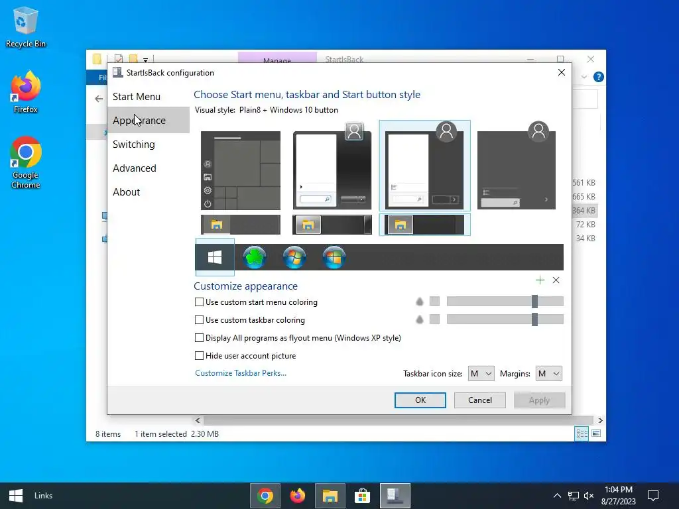Click the Explorer help question mark icon
This screenshot has width=679, height=509.
(x=599, y=77)
